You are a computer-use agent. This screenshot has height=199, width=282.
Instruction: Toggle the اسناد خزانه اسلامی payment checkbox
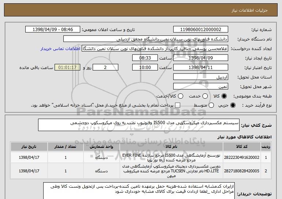[x=178, y=106]
